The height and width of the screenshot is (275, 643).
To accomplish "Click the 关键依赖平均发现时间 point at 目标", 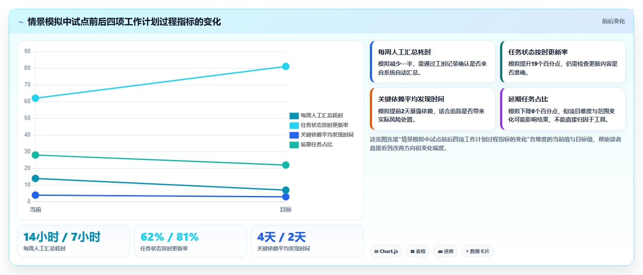I will [x=285, y=197].
